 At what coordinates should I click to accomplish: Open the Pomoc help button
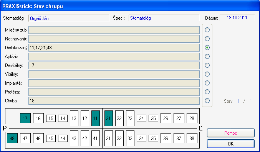pos(231,133)
